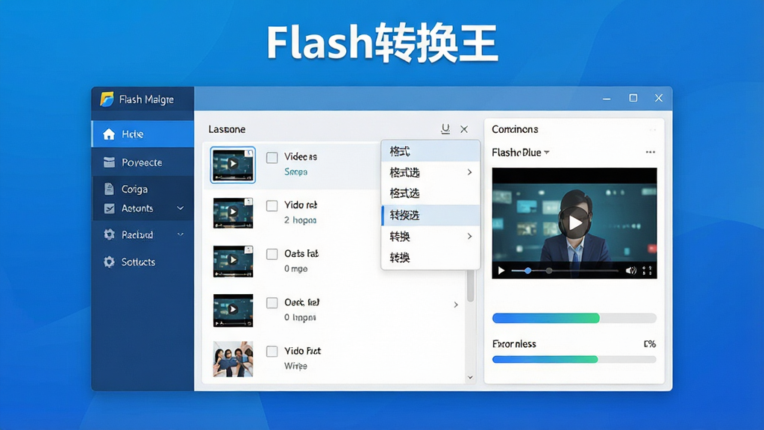Open the Hele home icon
Viewport: 764px width, 430px height.
click(x=109, y=134)
